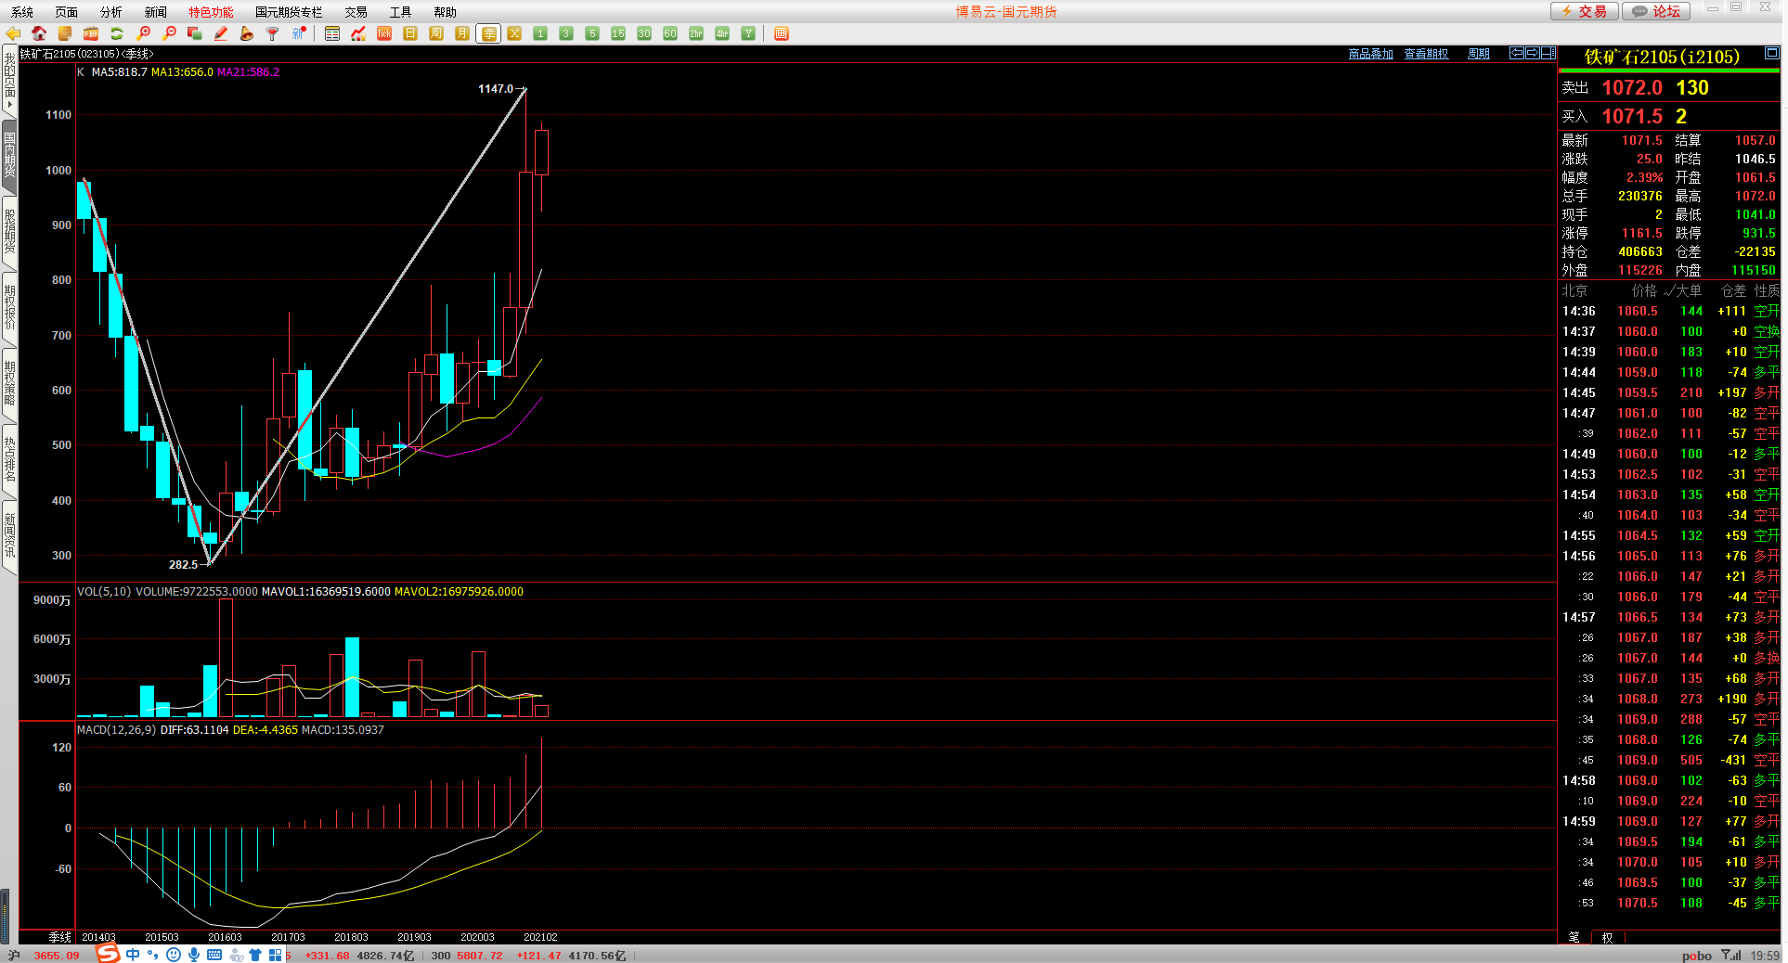Click the yellow back arrow icon
This screenshot has width=1788, height=963.
pyautogui.click(x=13, y=33)
